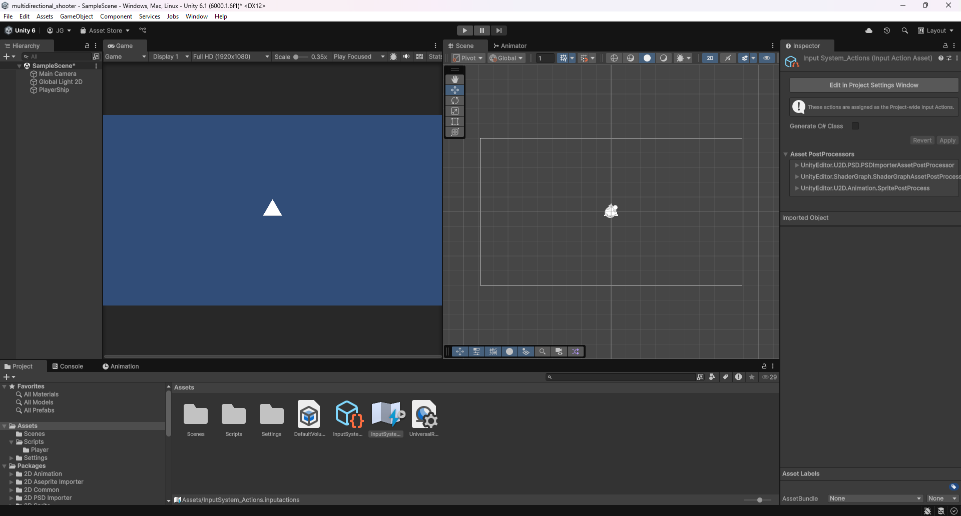
Task: Open the undo history icon
Action: (x=886, y=30)
